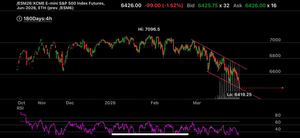Select the 2026 date axis label
Viewport: 300px width, 138px height.
point(110,103)
